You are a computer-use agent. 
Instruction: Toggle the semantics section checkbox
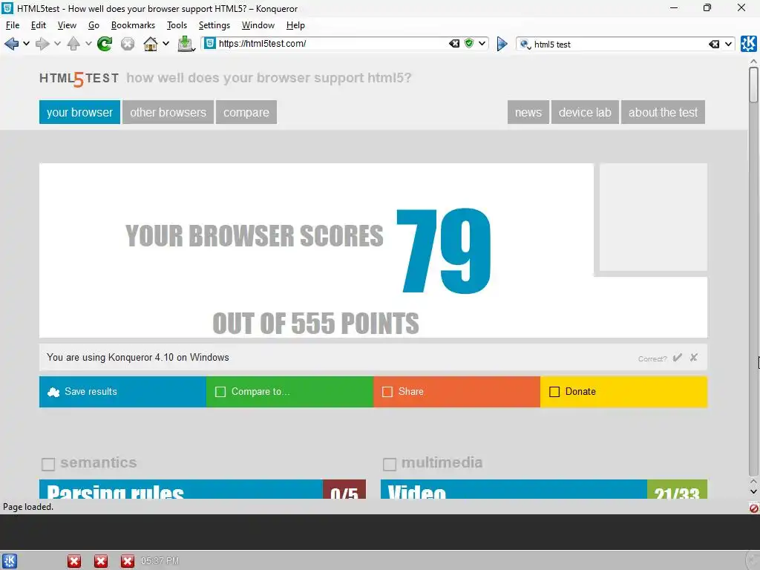[x=48, y=465]
